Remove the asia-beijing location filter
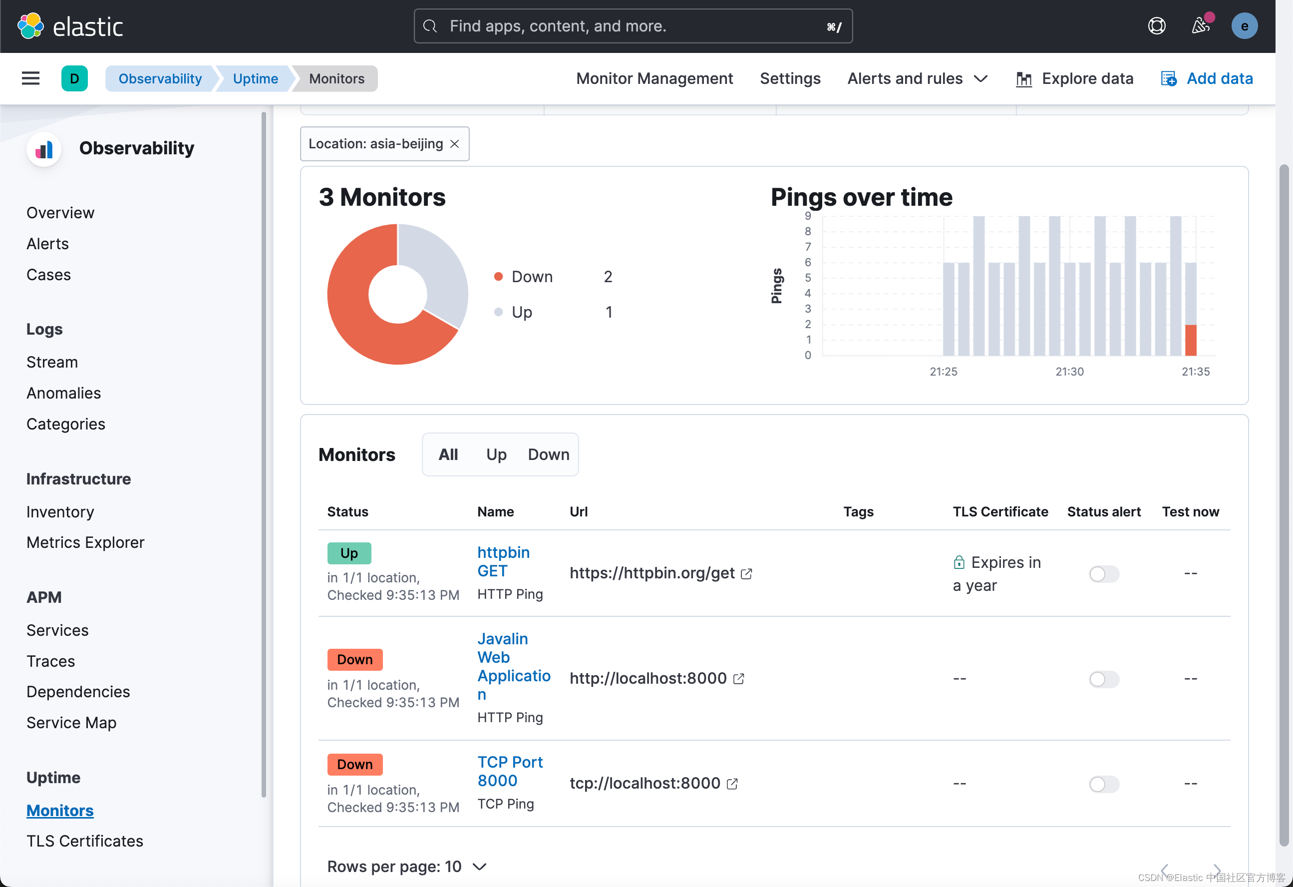1293x887 pixels. (x=454, y=143)
